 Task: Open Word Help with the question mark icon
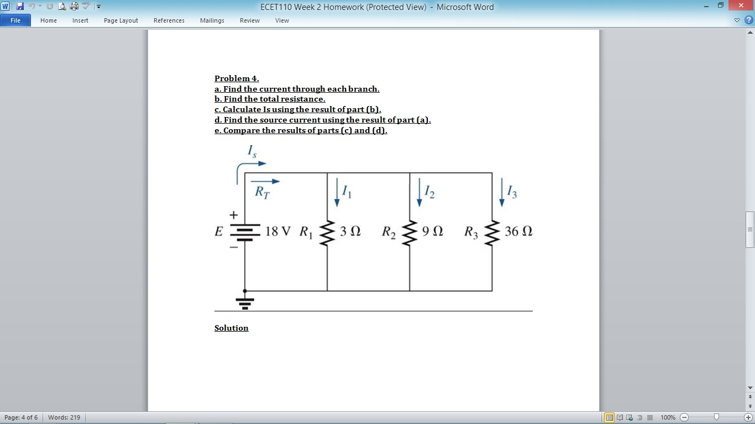point(749,19)
